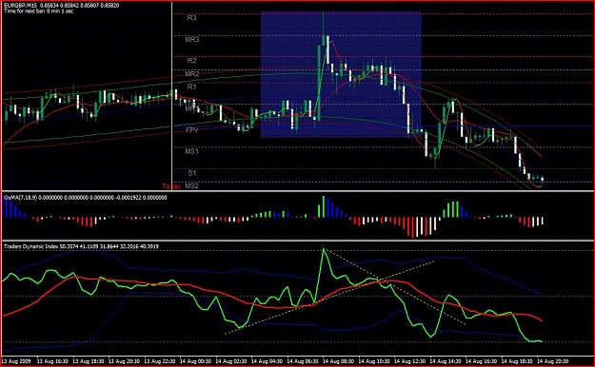Click the '14 Aug 02:30' time label
The width and height of the screenshot is (595, 367).
point(231,361)
